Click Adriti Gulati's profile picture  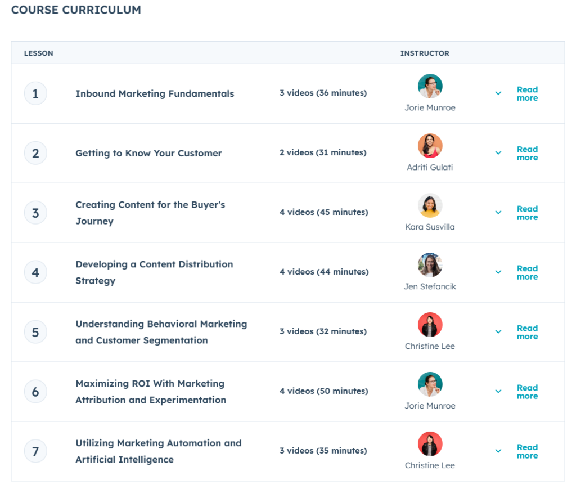pyautogui.click(x=430, y=146)
